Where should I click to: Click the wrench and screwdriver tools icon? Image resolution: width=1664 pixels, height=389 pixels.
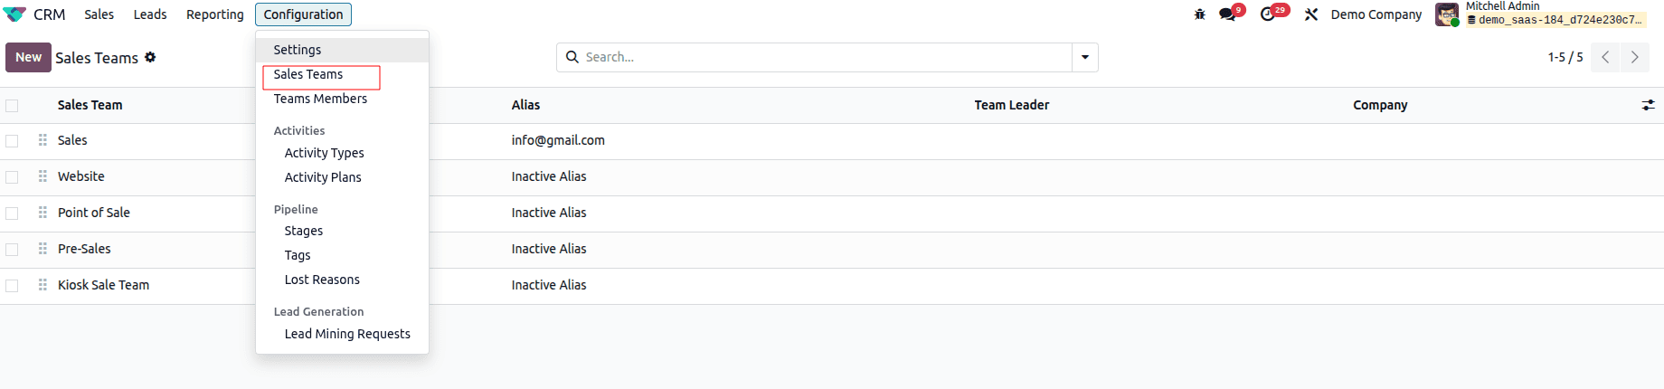(x=1311, y=14)
